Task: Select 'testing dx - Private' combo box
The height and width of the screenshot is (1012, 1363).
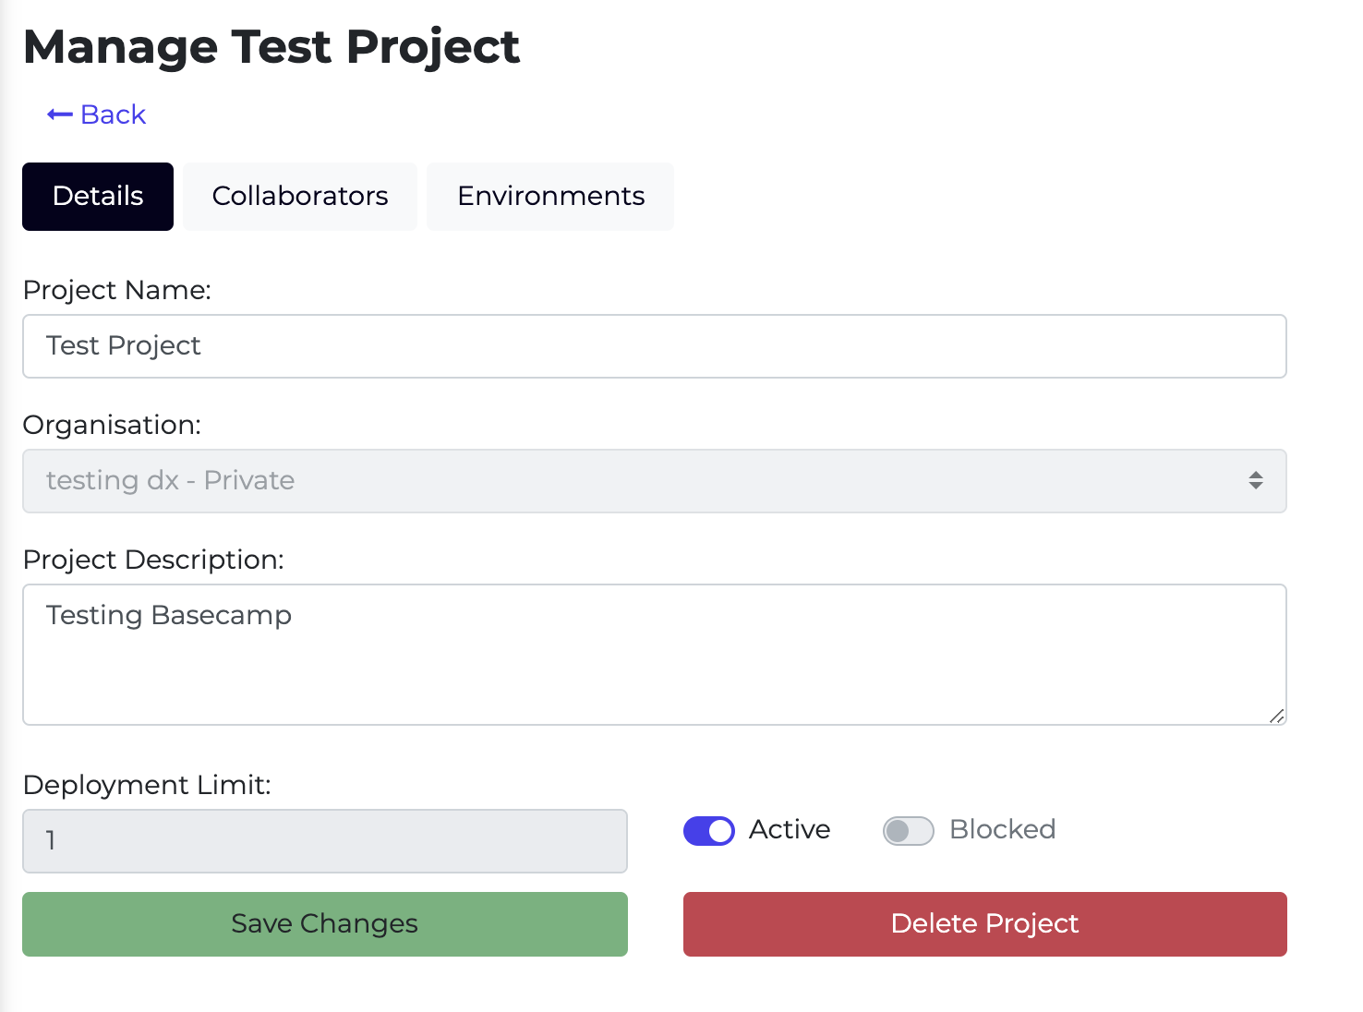Action: (x=655, y=481)
